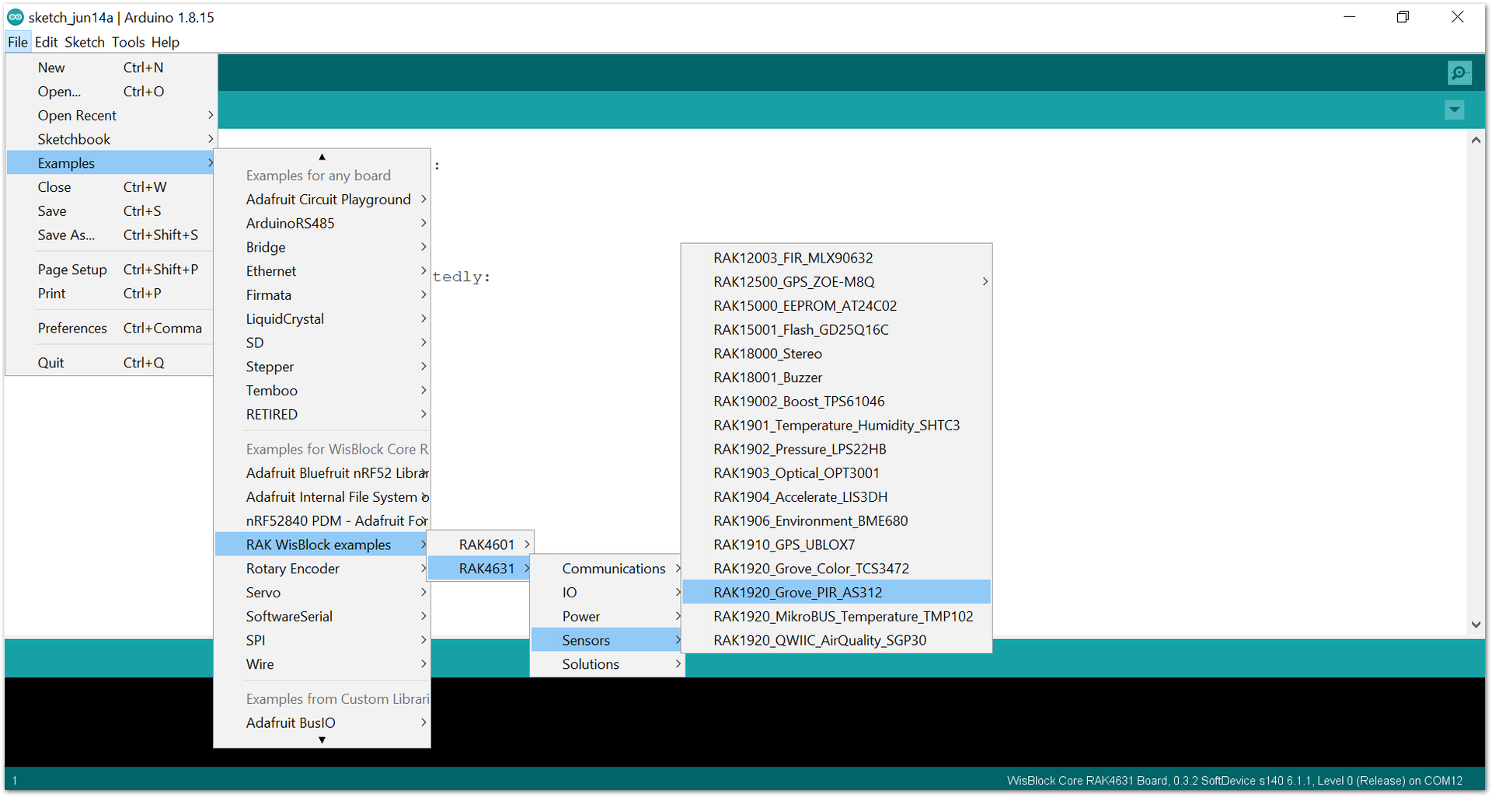Screen dimensions: 1492x797
Task: Select Sensors category
Action: [607, 641]
